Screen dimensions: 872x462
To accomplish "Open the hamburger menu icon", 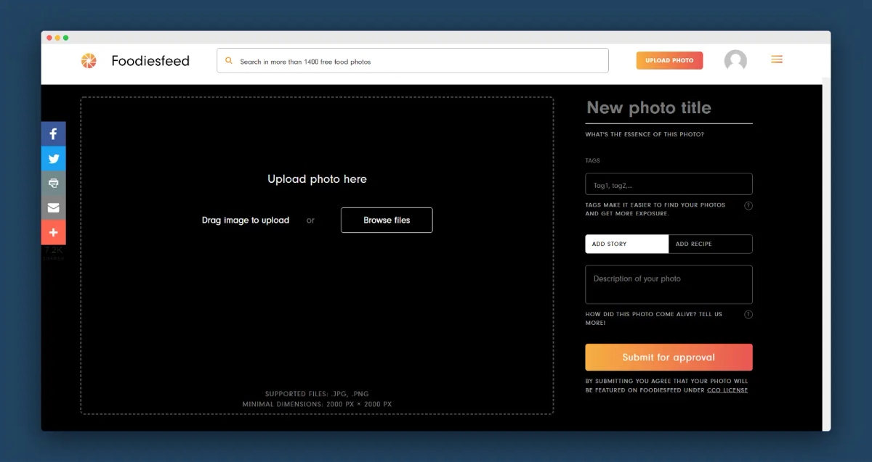I will coord(777,59).
